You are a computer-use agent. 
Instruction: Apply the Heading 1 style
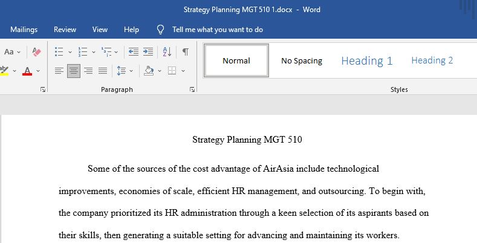click(x=367, y=61)
